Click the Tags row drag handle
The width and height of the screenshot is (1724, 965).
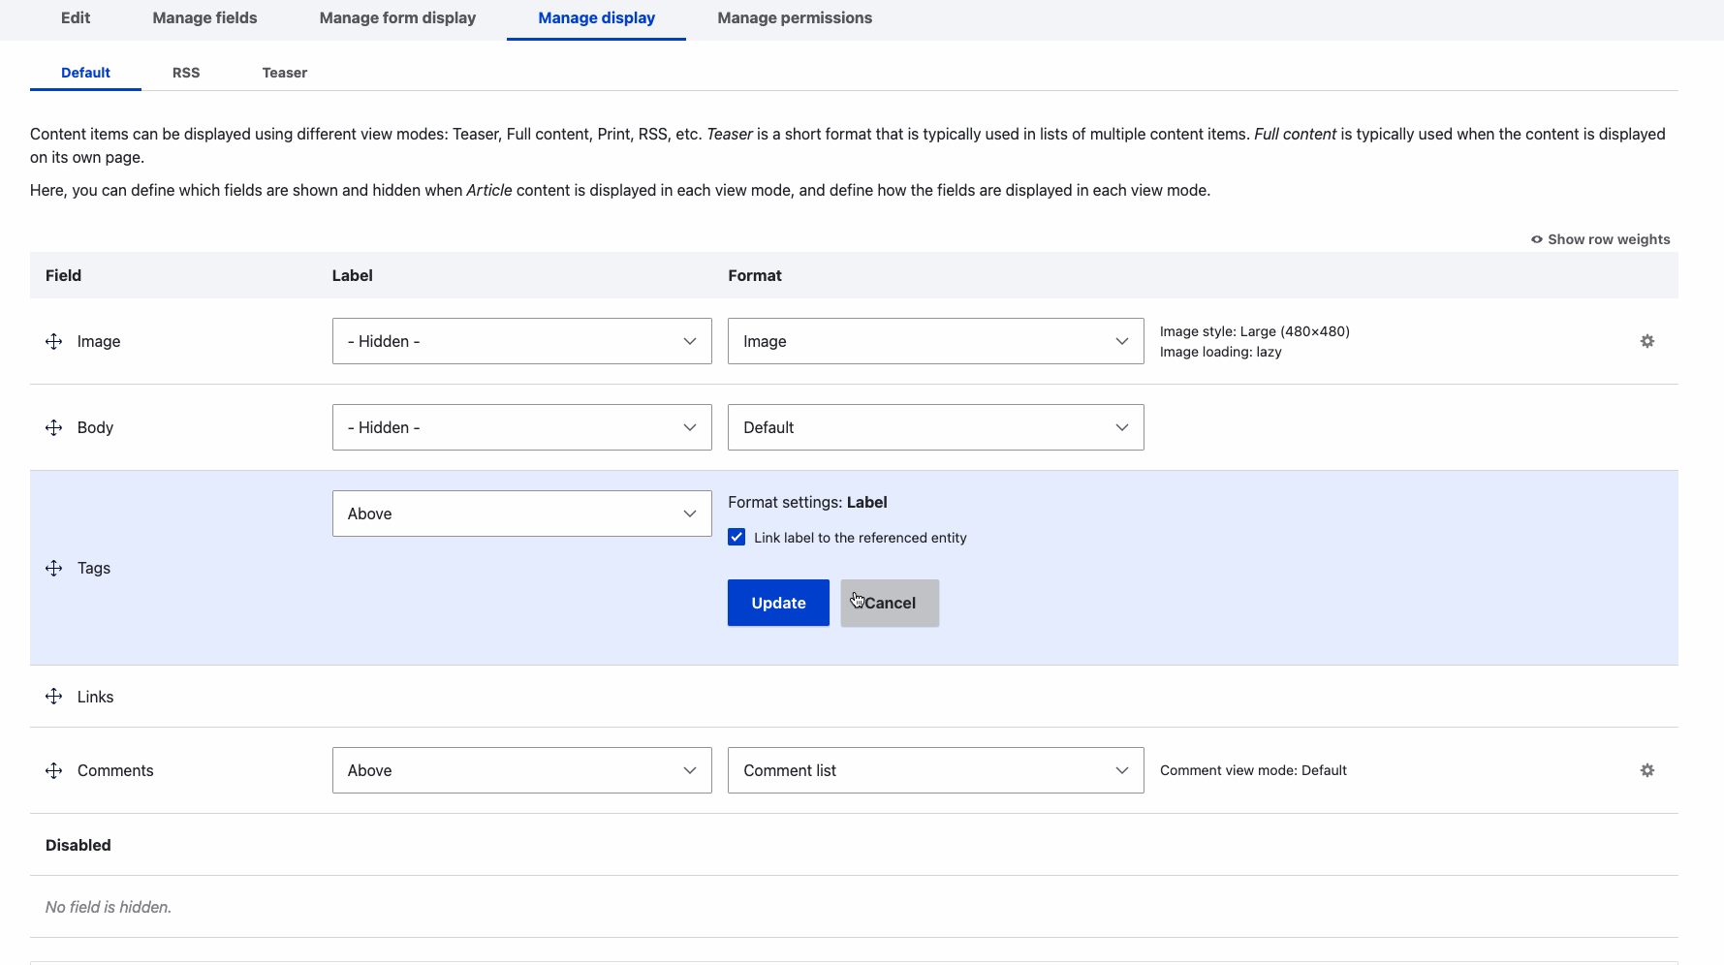[54, 568]
